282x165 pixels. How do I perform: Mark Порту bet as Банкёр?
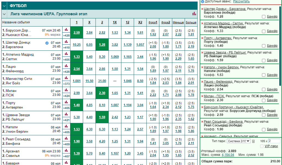pos(264,46)
